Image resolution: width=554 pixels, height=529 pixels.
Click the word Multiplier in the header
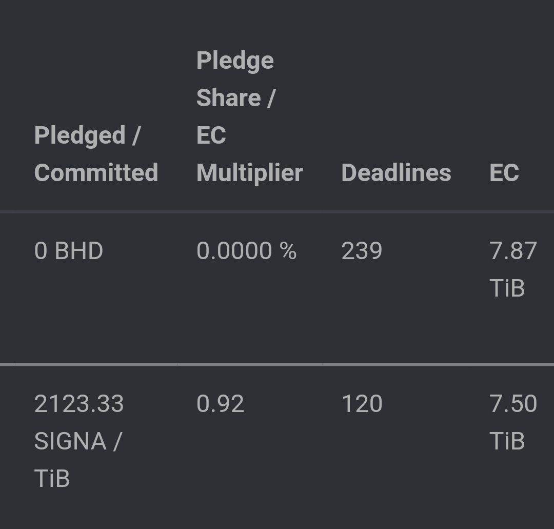point(249,173)
